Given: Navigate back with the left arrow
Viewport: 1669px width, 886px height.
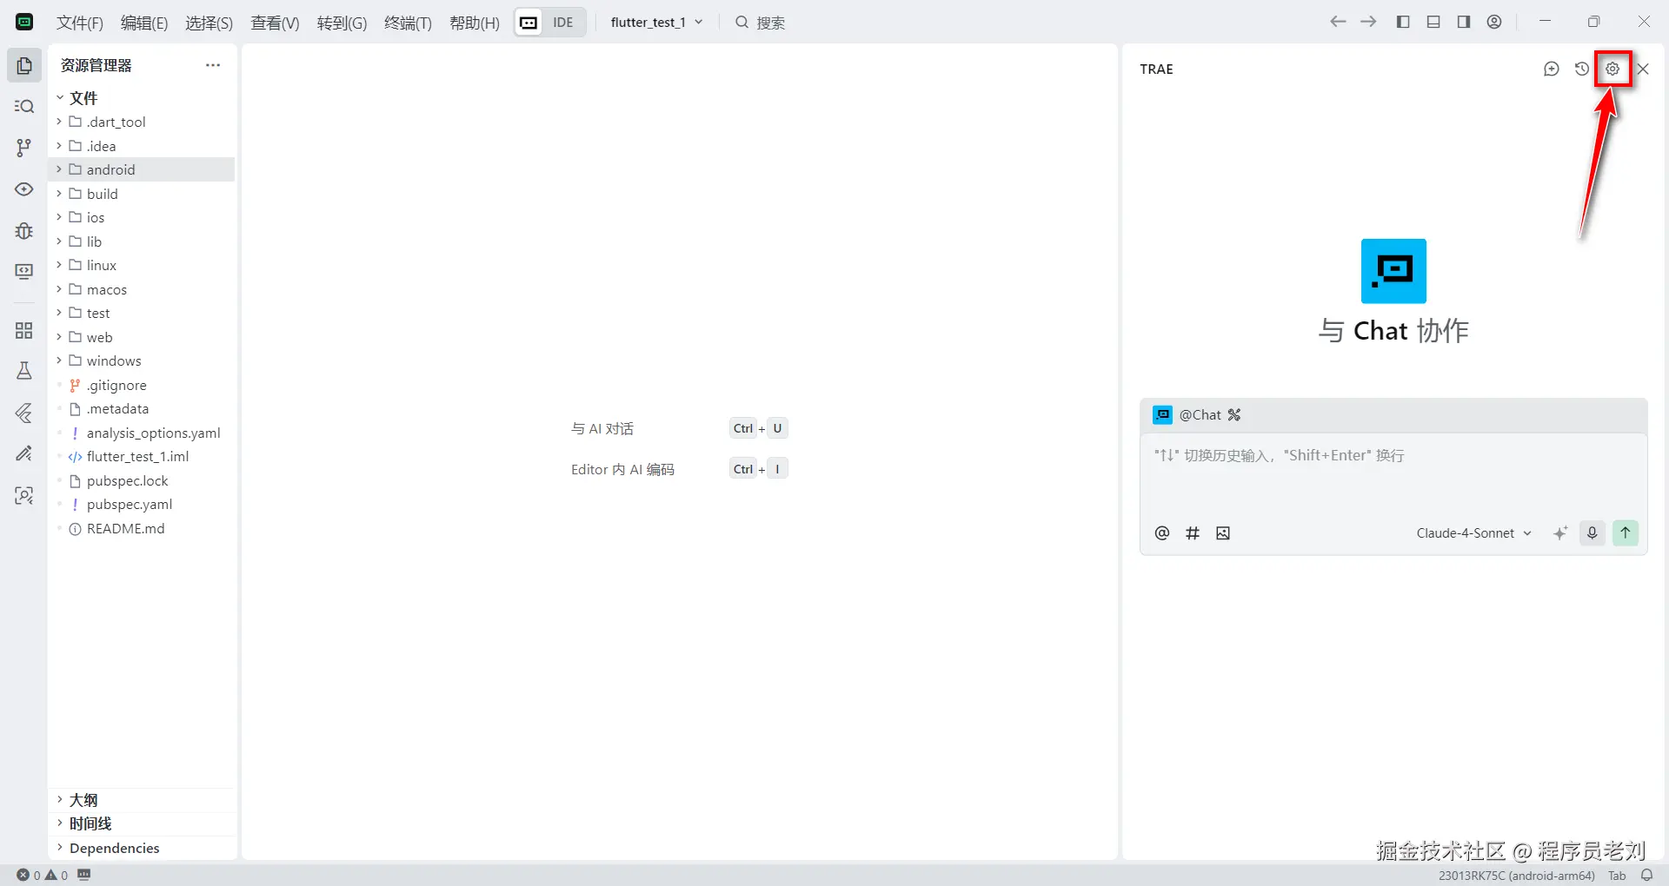Looking at the screenshot, I should pos(1338,22).
